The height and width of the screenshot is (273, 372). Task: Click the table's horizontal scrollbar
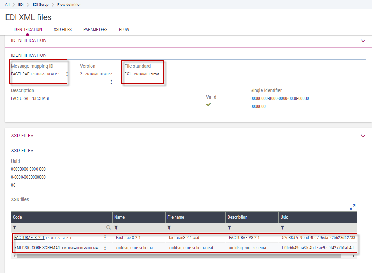pos(178,256)
